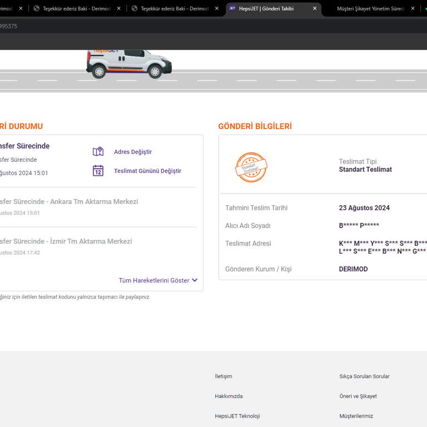427x427 pixels.
Task: Switch to the Müşteri Şikayet Yönetim Süreci tab
Action: [370, 9]
